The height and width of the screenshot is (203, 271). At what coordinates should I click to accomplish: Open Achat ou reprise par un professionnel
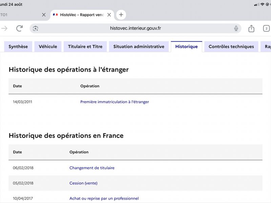104,198
